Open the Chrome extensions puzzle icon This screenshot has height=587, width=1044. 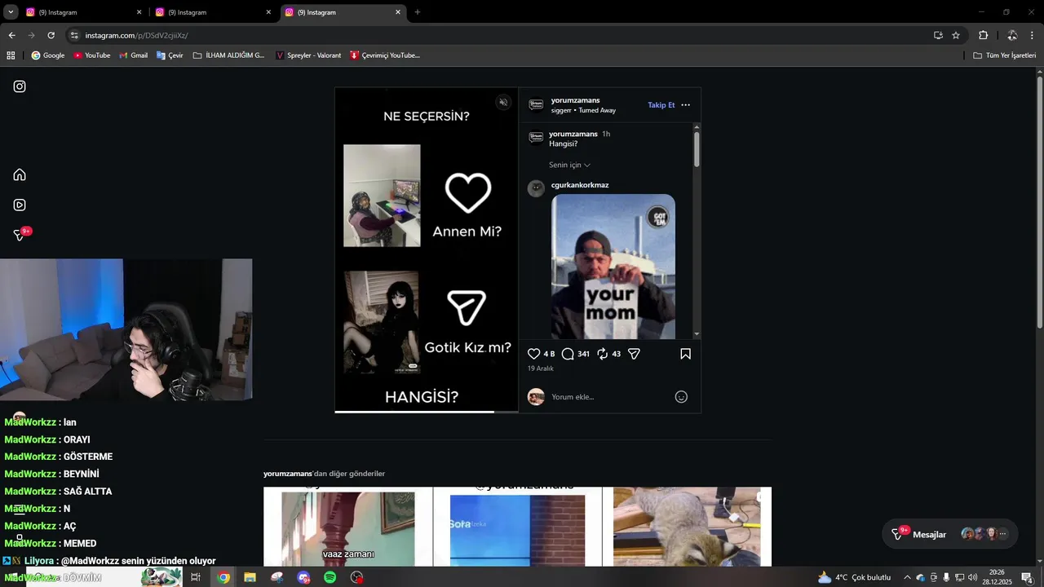coord(983,35)
